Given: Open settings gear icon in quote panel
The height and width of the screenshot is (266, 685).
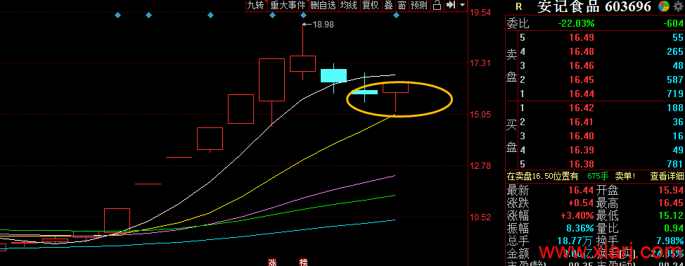Looking at the screenshot, I should [x=677, y=6].
